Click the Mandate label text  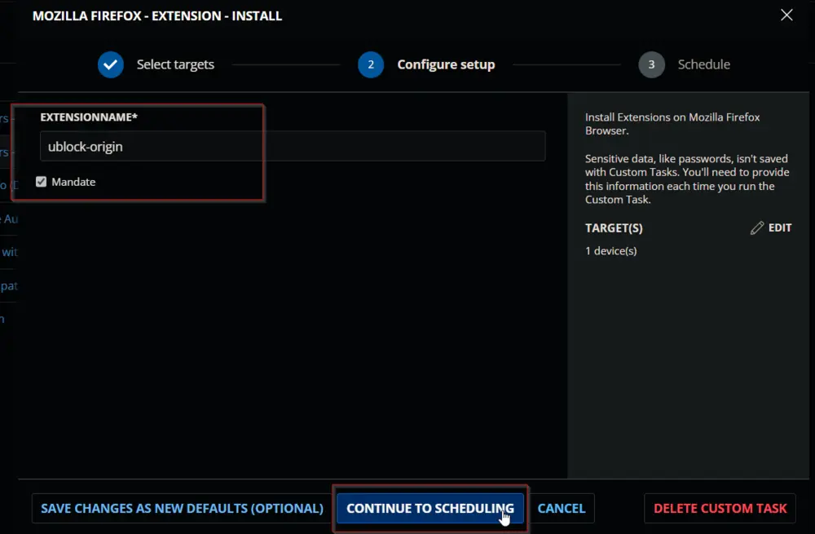point(73,182)
